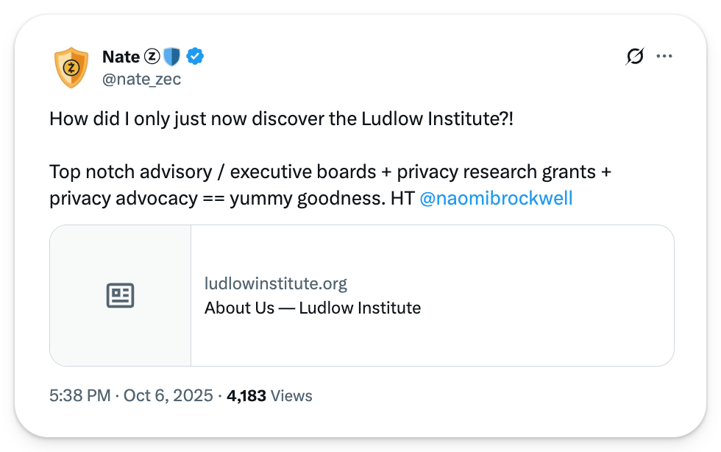The height and width of the screenshot is (452, 721).
Task: Open the @naomibrockwell mention
Action: (x=495, y=198)
